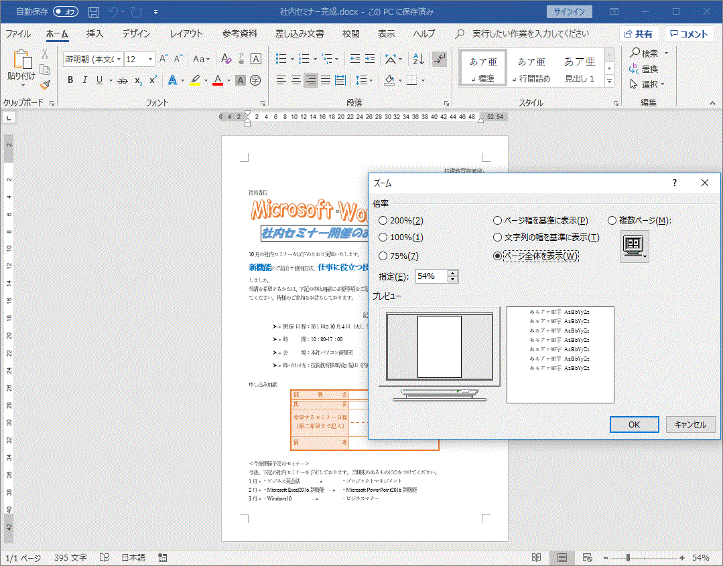This screenshot has height=566, width=723.
Task: Toggle the AutoSave switch
Action: coord(66,11)
